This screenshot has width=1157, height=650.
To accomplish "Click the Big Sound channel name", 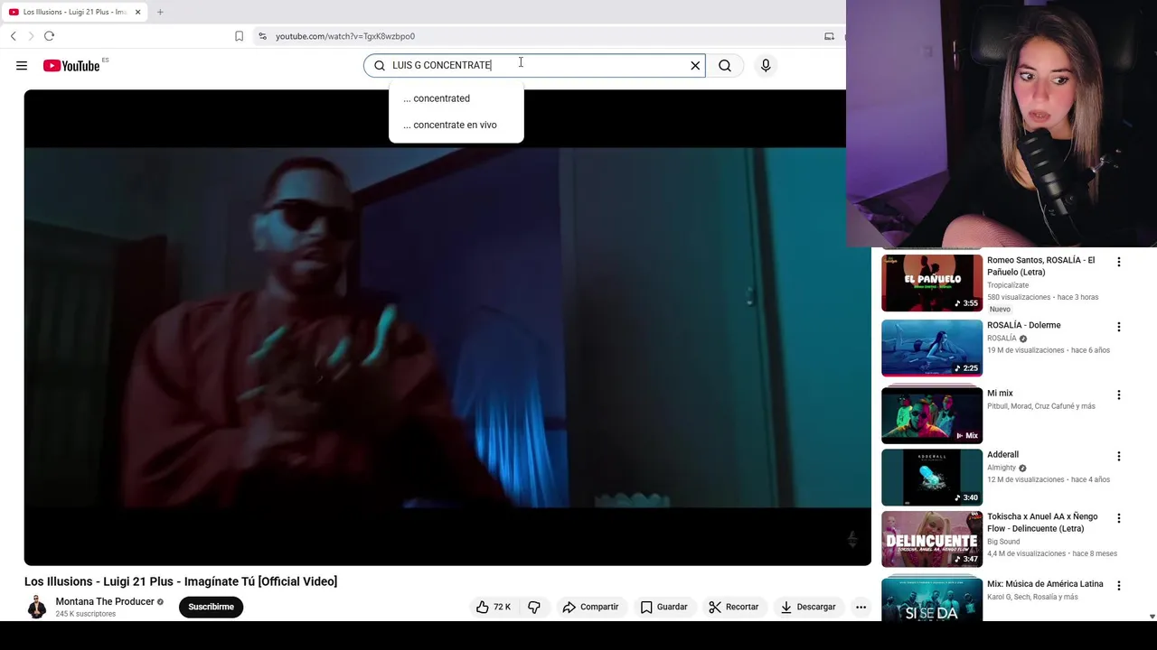I will [x=1003, y=542].
